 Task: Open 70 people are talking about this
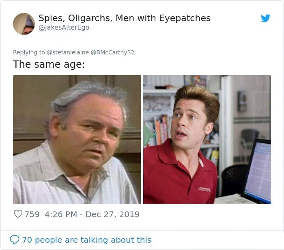click(87, 240)
